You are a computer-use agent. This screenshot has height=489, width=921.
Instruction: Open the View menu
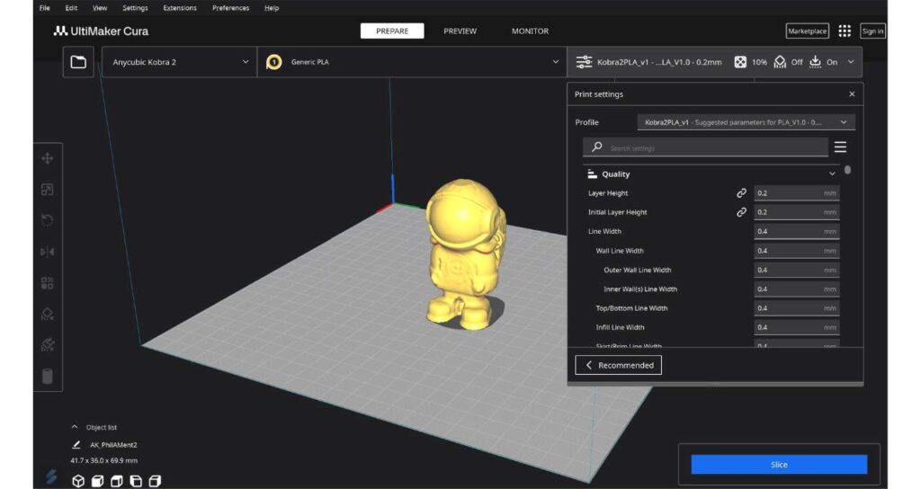[100, 8]
